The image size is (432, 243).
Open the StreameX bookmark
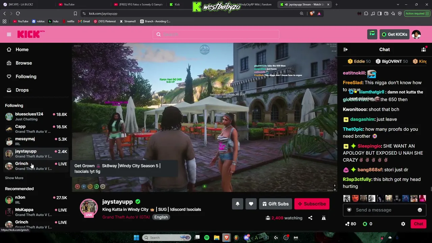tap(128, 21)
